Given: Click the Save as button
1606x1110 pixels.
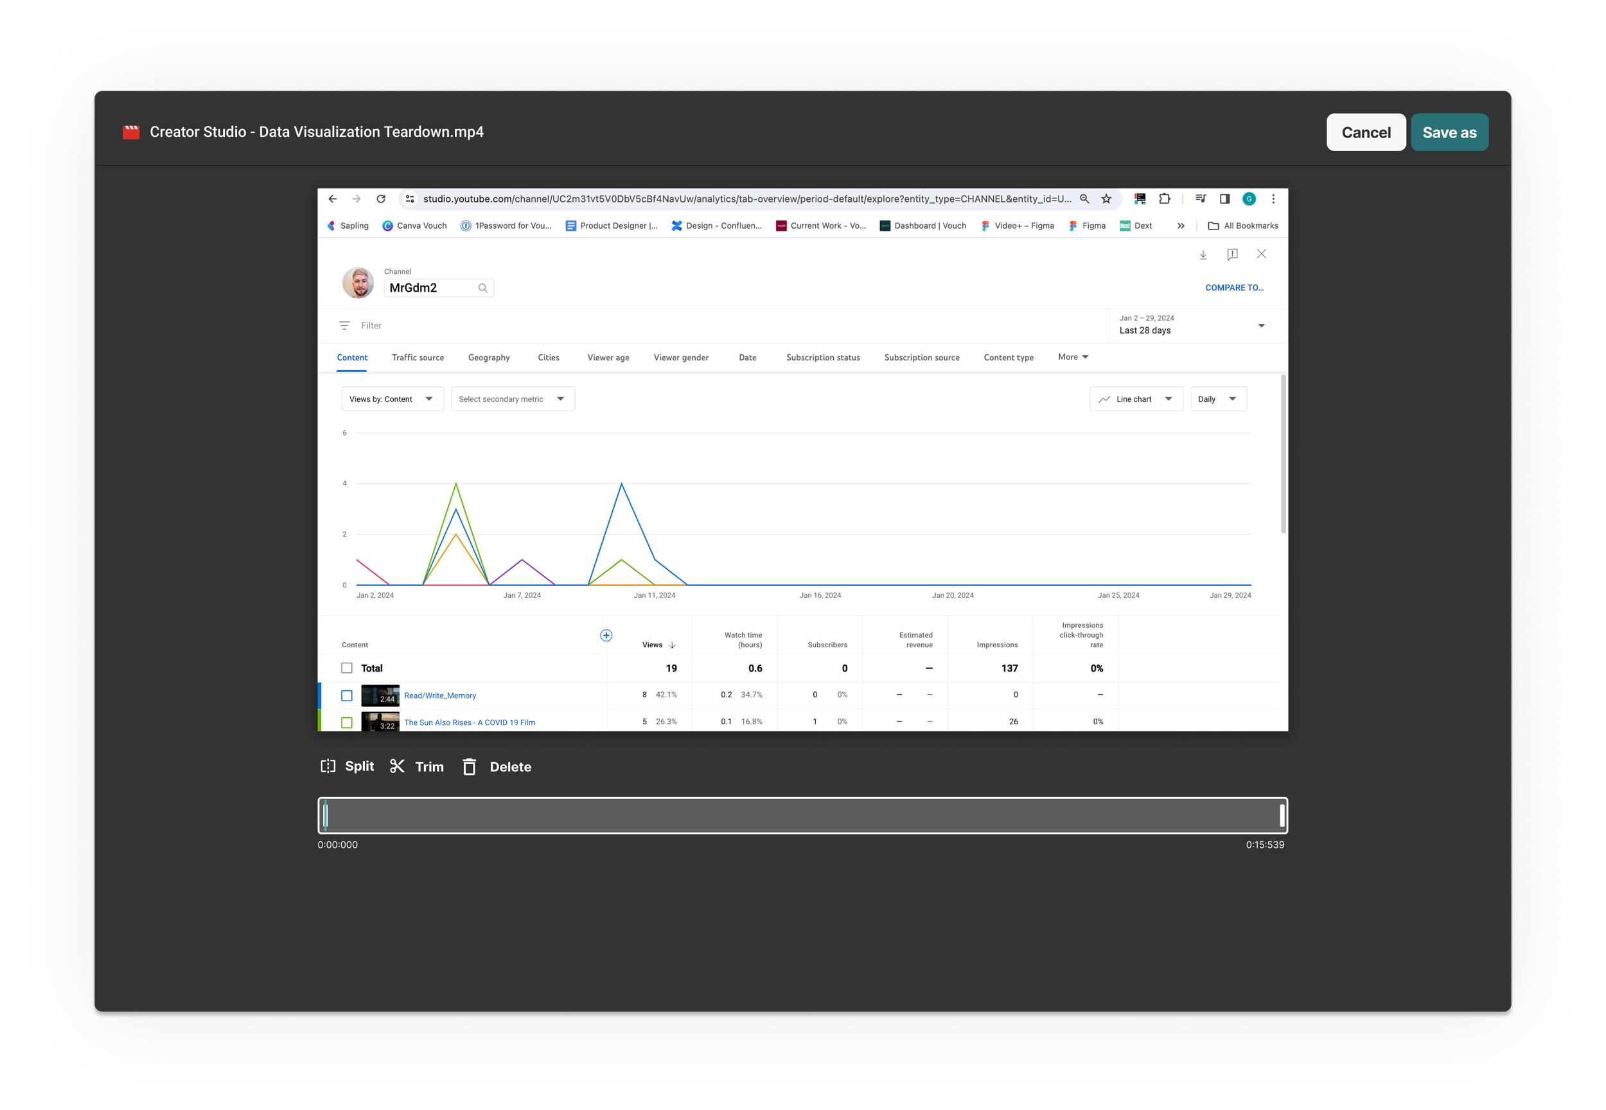Looking at the screenshot, I should click(1449, 132).
